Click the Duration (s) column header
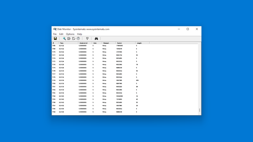Image resolution: width=253 pixels, height=142 pixels. (85, 43)
